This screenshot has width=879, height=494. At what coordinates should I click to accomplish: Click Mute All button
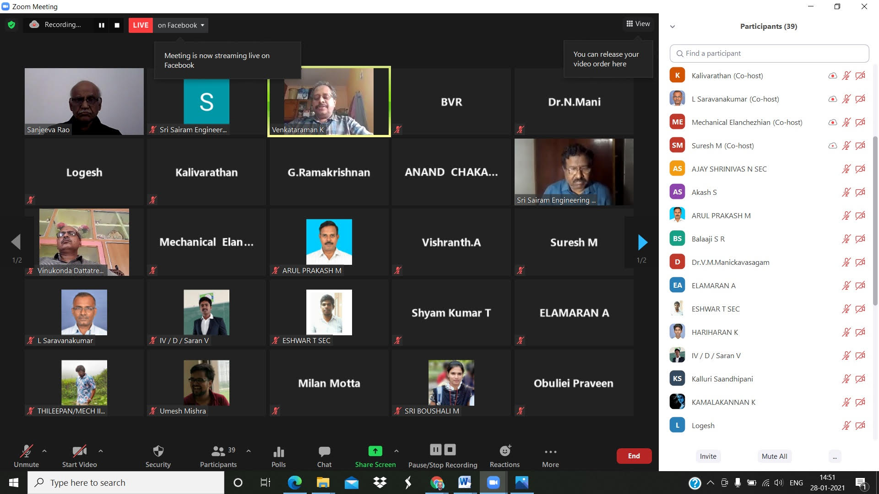[x=774, y=456]
